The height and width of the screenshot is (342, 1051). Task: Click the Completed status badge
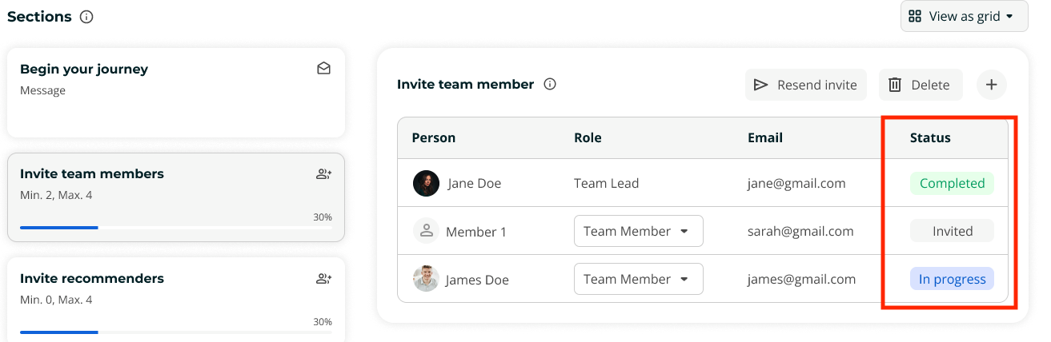pos(952,183)
